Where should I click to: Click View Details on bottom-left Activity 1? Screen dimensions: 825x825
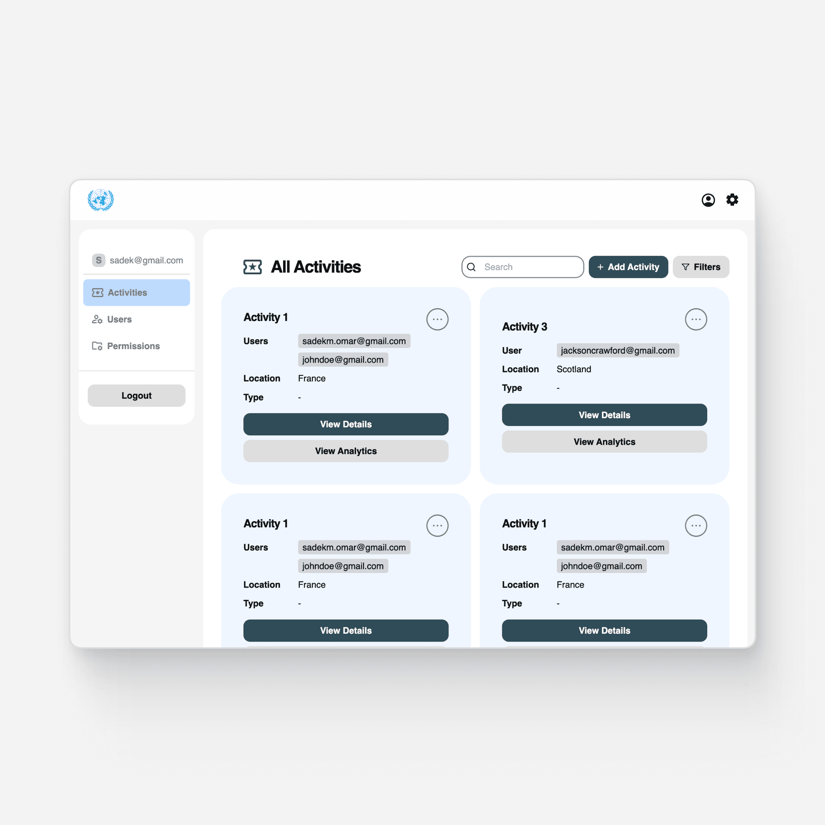pos(345,630)
